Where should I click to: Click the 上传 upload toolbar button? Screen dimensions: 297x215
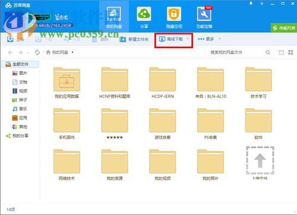pos(15,39)
